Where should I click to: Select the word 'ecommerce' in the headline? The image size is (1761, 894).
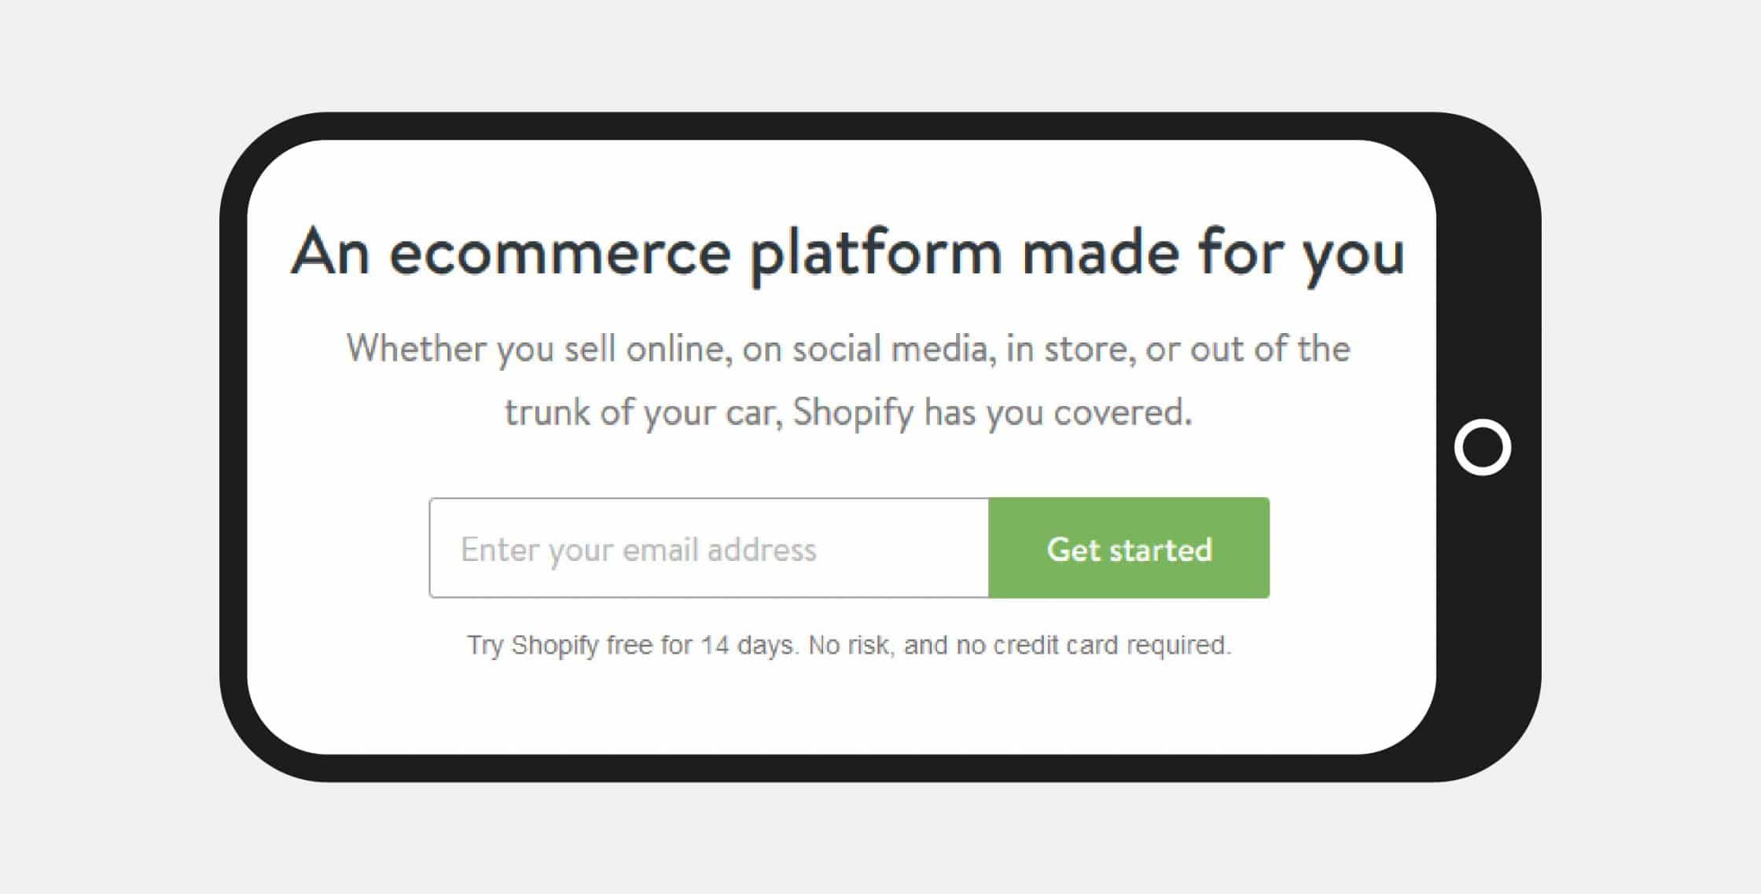tap(560, 252)
